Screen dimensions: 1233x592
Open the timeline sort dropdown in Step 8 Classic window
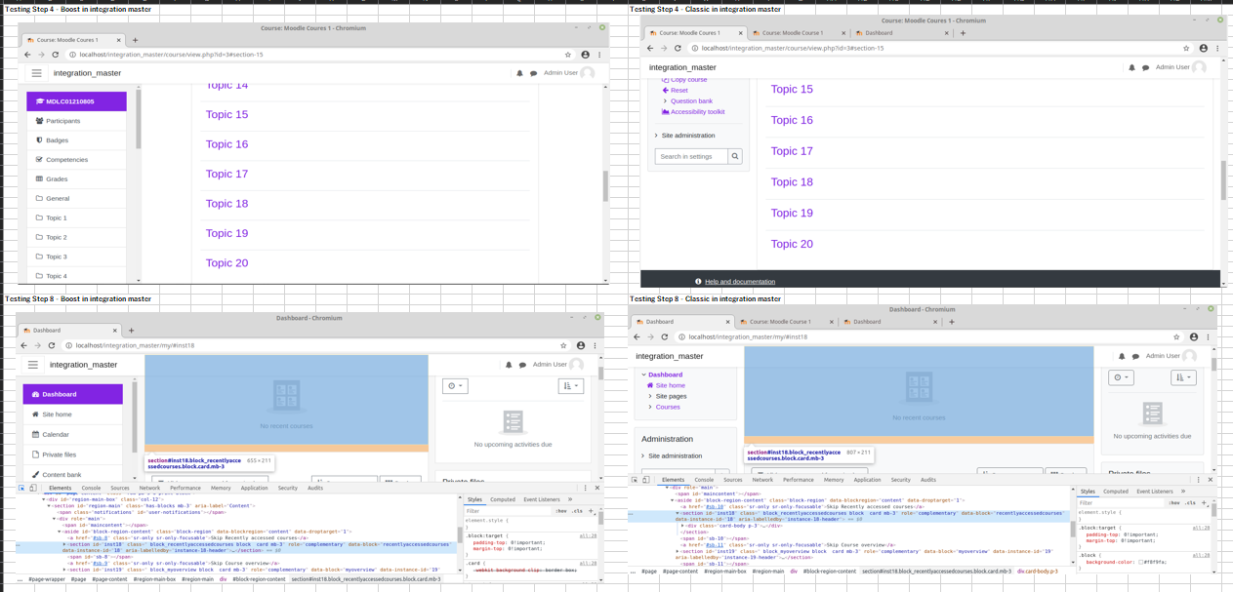point(1182,377)
